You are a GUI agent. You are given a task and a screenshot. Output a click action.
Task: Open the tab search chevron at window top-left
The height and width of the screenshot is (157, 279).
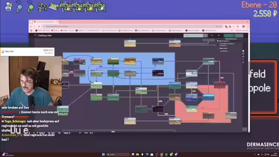coord(31,22)
